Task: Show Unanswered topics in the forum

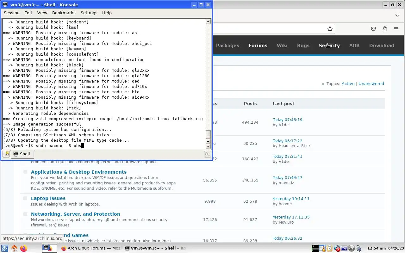Action: point(371,84)
